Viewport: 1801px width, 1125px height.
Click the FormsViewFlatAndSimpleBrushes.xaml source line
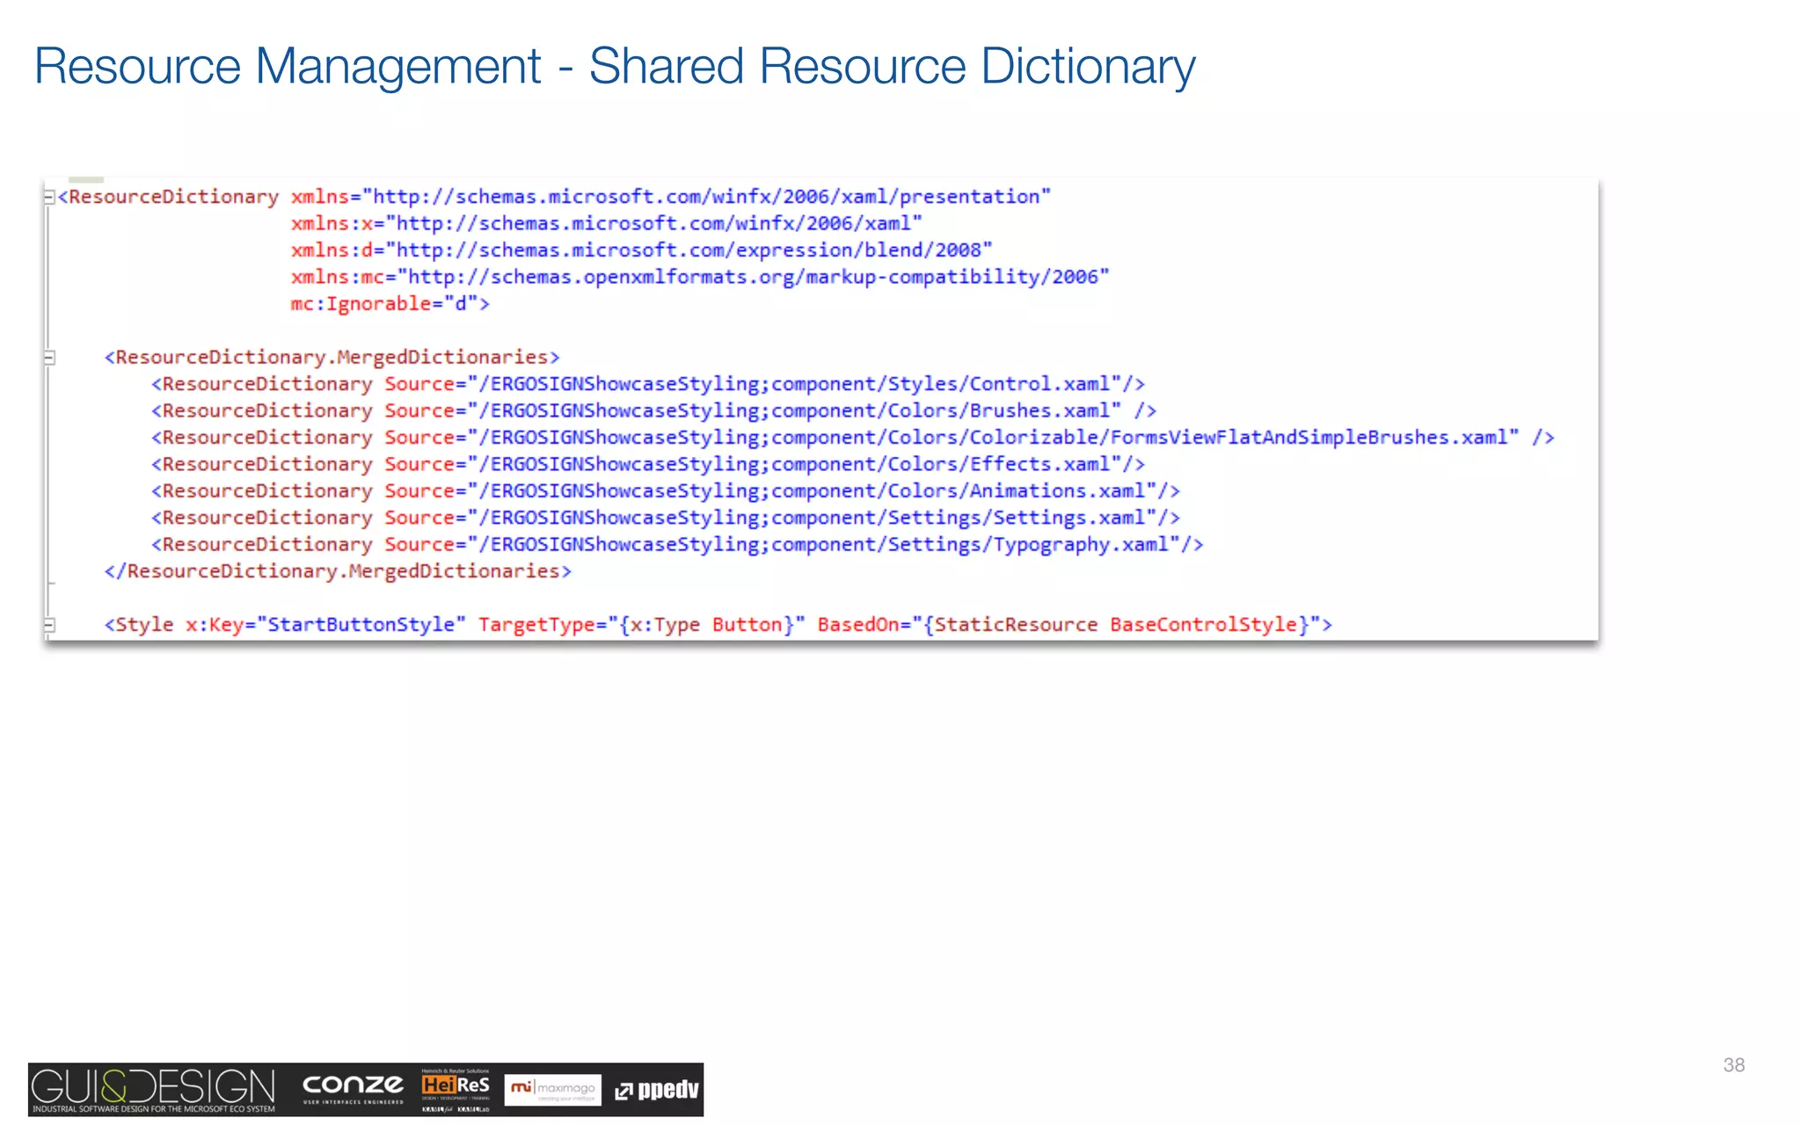(x=853, y=438)
